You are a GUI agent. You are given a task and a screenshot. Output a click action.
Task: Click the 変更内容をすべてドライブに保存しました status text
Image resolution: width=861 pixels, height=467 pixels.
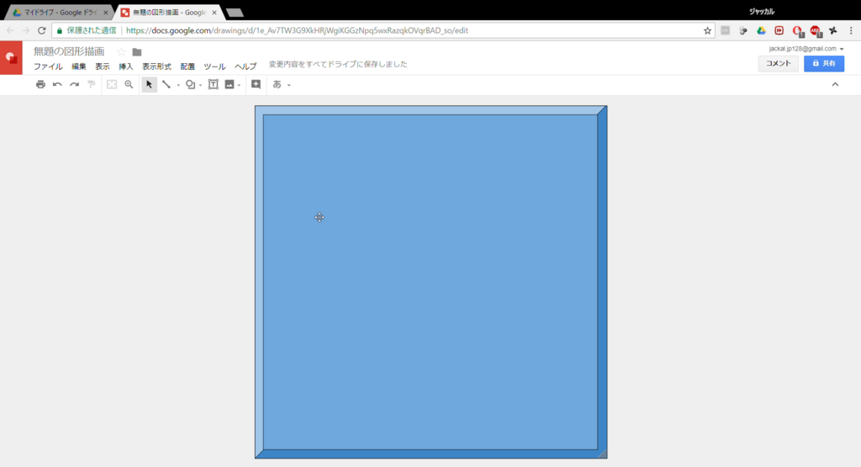point(338,64)
